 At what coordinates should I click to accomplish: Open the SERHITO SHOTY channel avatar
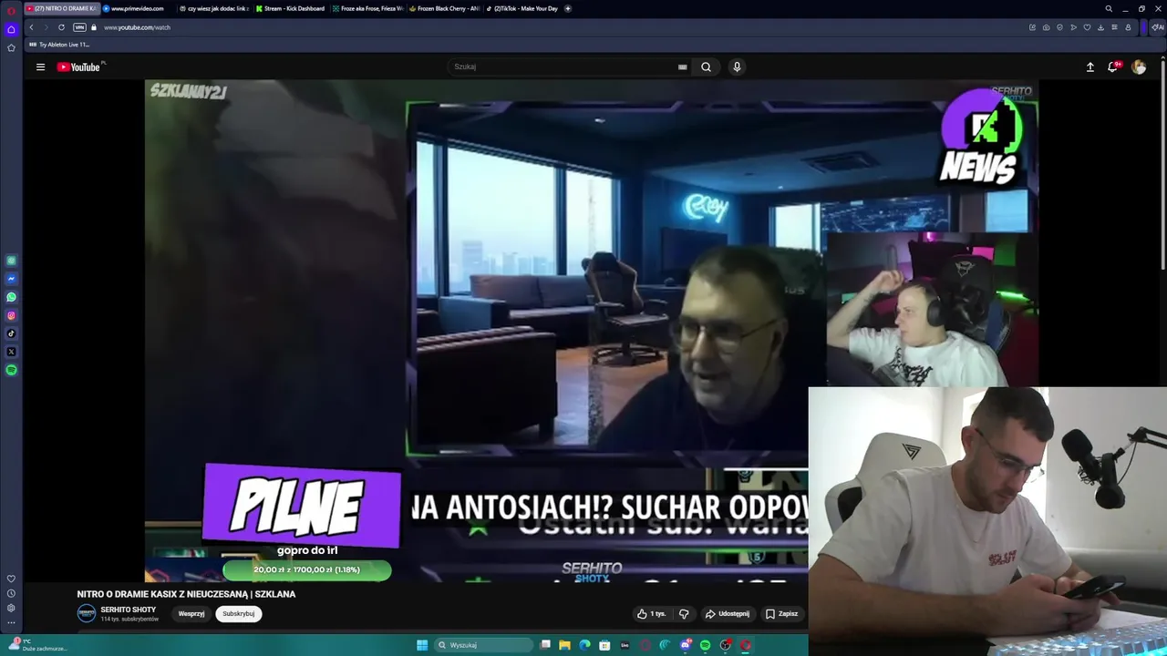tap(87, 613)
